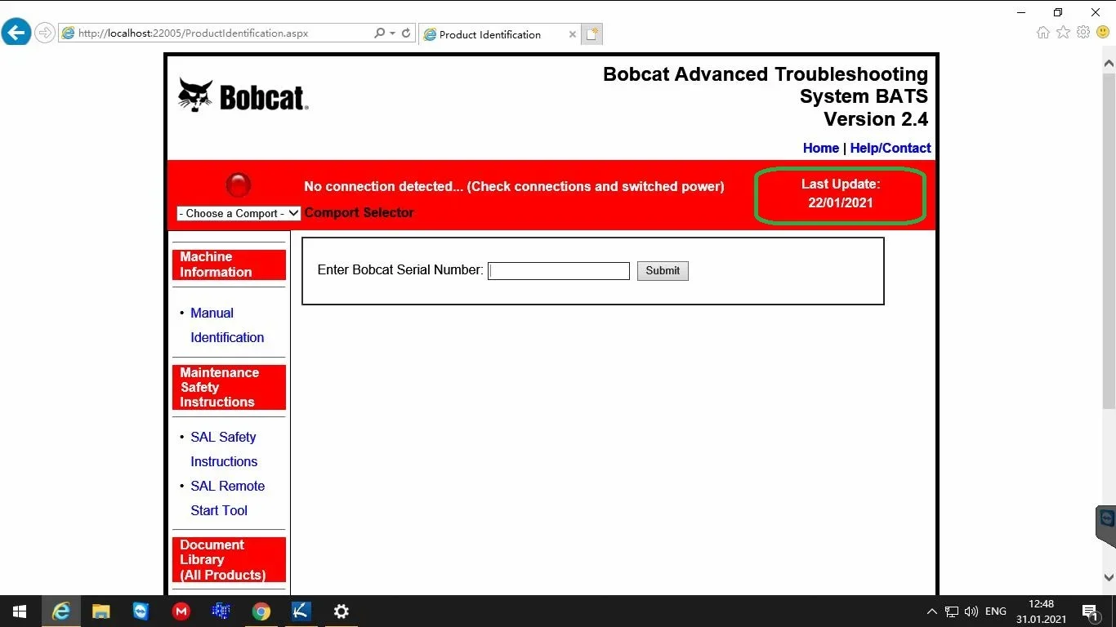Image resolution: width=1116 pixels, height=627 pixels.
Task: Open the Help/Contact link
Action: pos(891,148)
